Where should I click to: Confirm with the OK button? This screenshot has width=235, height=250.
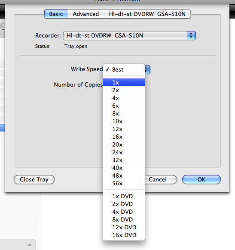(x=201, y=180)
